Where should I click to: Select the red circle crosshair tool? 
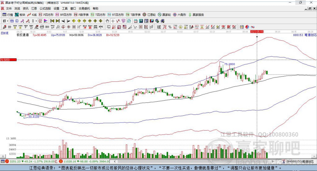coord(63,27)
